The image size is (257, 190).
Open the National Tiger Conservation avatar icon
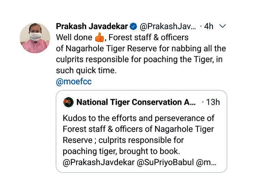pos(68,102)
